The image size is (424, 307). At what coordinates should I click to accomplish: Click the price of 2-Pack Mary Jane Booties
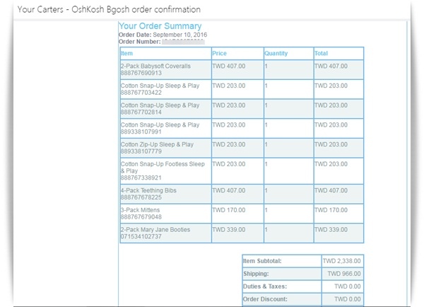pyautogui.click(x=229, y=230)
